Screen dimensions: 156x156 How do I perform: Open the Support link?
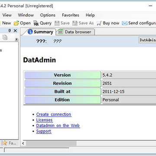click(44, 131)
